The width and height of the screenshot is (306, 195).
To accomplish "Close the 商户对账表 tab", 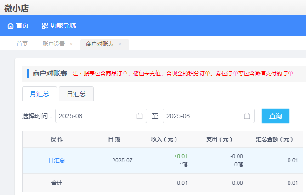I will tap(120, 44).
